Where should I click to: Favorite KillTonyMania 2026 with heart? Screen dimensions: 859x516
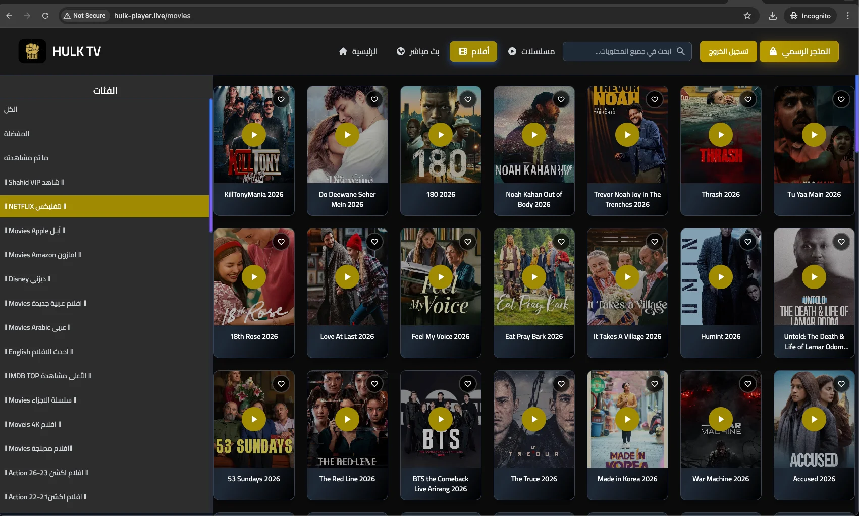(281, 99)
